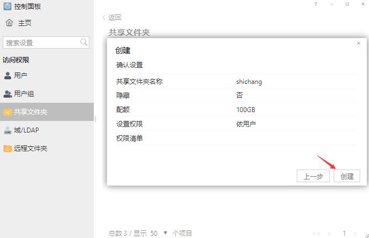Go to the previous page arrow
Image resolution: width=369 pixels, height=238 pixels.
pos(330,234)
